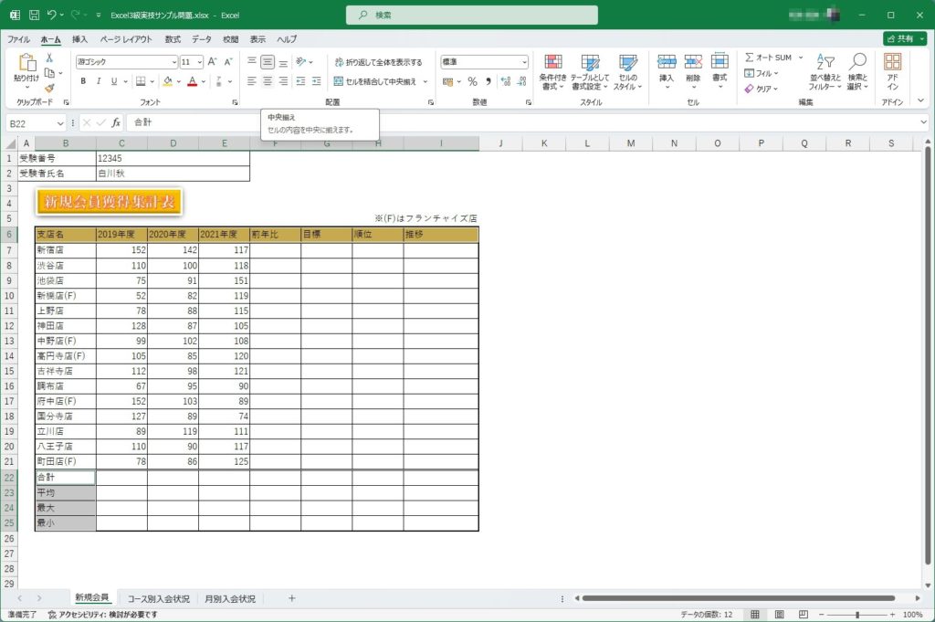Toggle bold formatting

(83, 81)
